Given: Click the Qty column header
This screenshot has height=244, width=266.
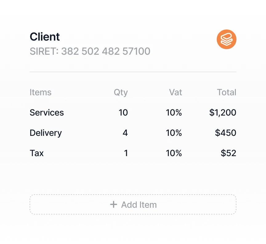Looking at the screenshot, I should click(121, 92).
